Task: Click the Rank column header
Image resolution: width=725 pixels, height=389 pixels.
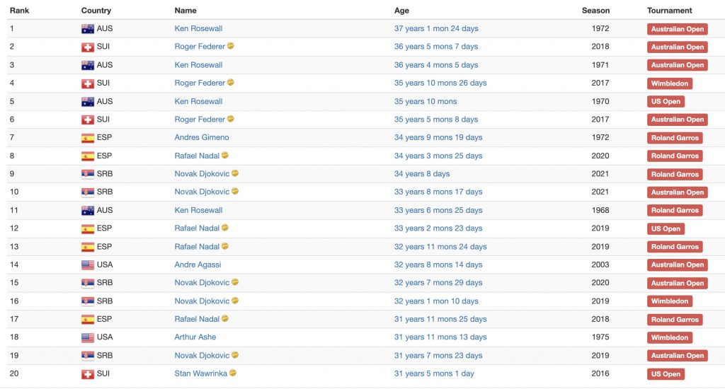Action: point(19,11)
